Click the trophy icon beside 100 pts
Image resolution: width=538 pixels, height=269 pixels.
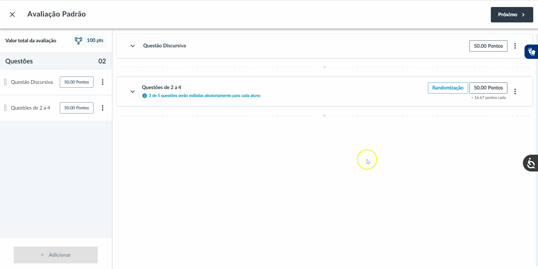[78, 41]
